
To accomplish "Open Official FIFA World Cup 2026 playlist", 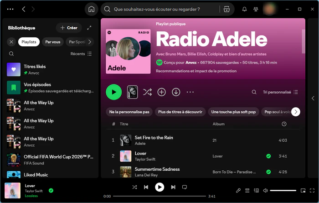I will coord(50,160).
